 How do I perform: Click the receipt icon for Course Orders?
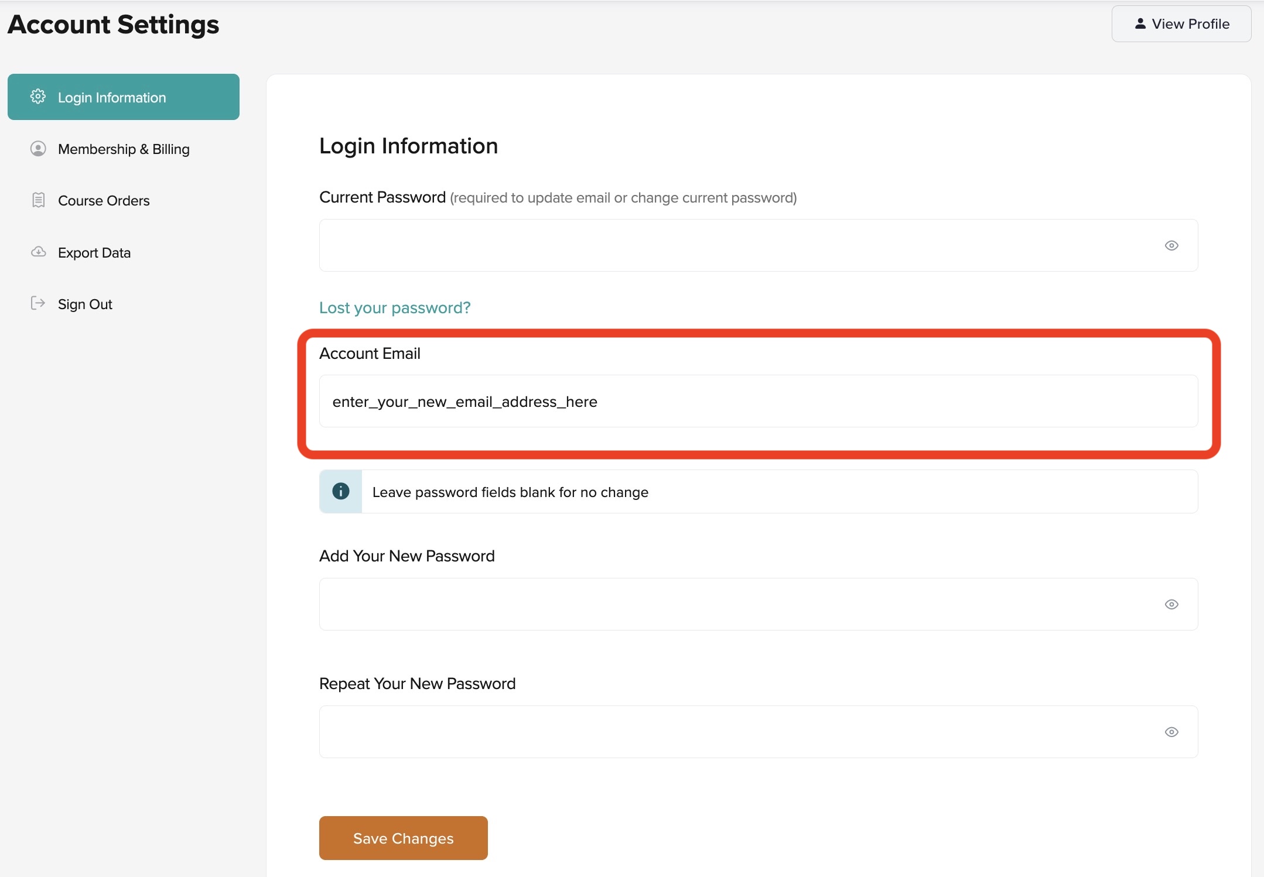click(38, 200)
